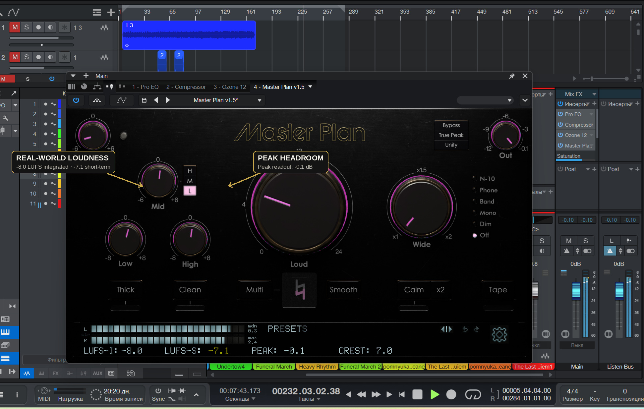644x409 pixels.
Task: Toggle loop playback in transport
Action: (473, 394)
